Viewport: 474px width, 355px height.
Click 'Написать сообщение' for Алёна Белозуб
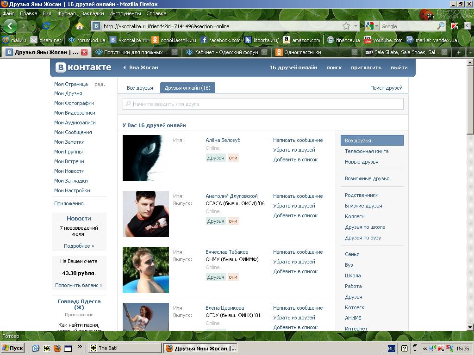[298, 140]
